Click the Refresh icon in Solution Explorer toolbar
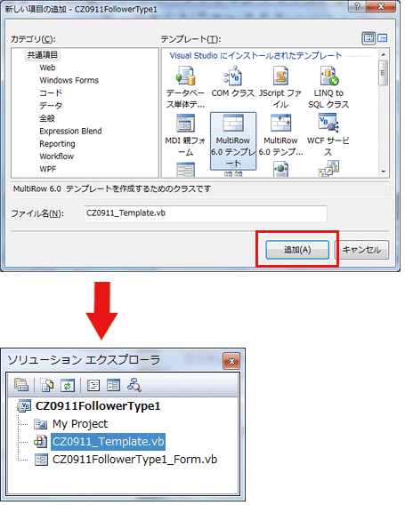The height and width of the screenshot is (505, 405). pos(68,385)
